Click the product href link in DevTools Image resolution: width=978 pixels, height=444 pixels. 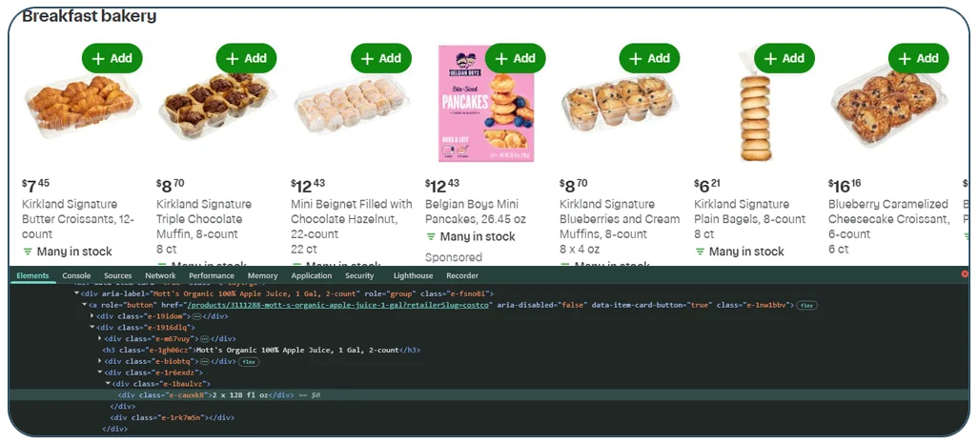coord(340,305)
